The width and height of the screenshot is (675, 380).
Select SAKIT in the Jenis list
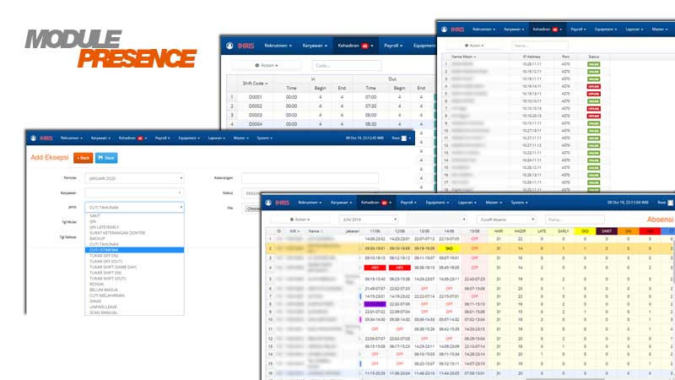coord(134,216)
